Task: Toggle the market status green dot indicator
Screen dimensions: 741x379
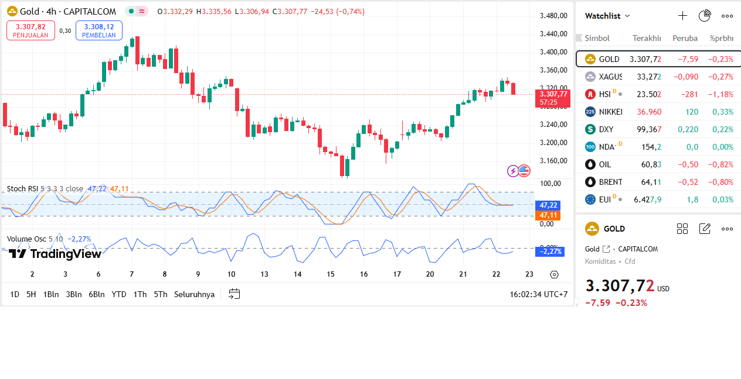Action: (131, 12)
